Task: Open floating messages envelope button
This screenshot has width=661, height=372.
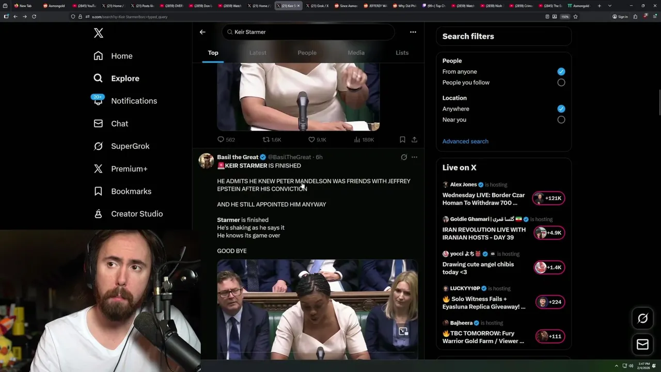Action: click(x=643, y=344)
